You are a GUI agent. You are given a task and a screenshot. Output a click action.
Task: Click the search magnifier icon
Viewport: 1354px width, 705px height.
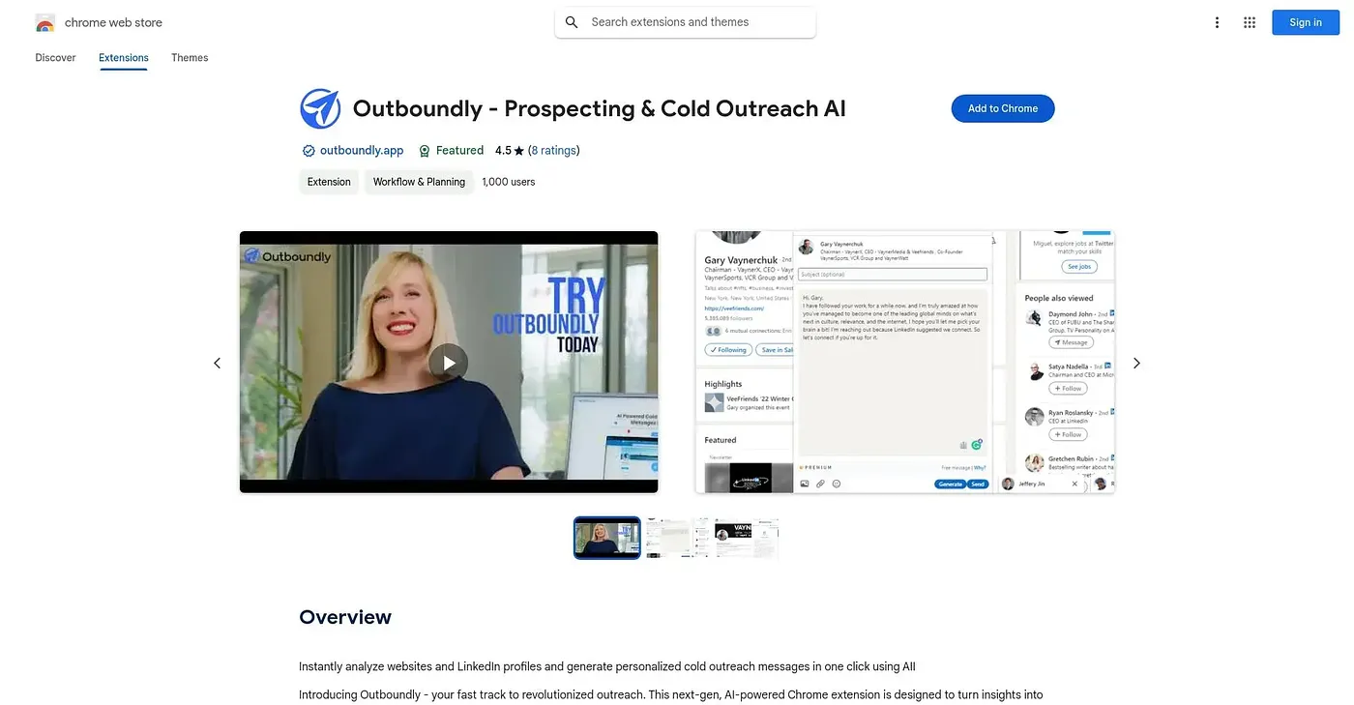point(572,22)
